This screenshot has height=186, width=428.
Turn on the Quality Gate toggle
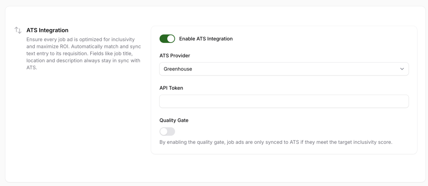click(167, 132)
